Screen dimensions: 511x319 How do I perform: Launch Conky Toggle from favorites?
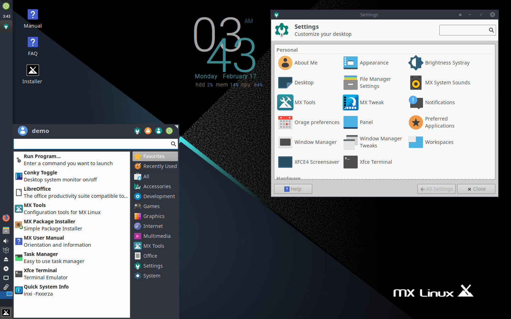(72, 176)
